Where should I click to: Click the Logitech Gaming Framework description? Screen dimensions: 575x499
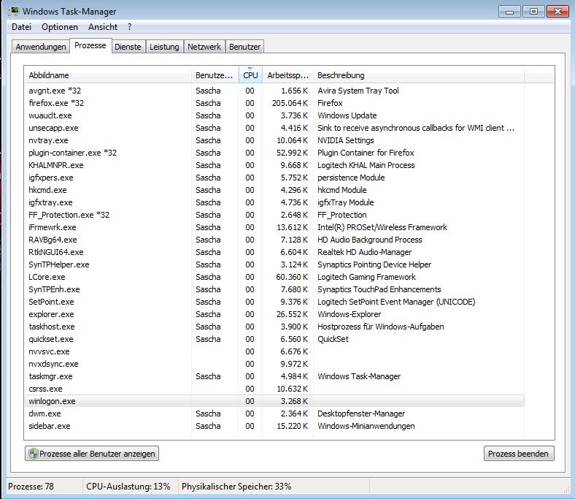(366, 277)
